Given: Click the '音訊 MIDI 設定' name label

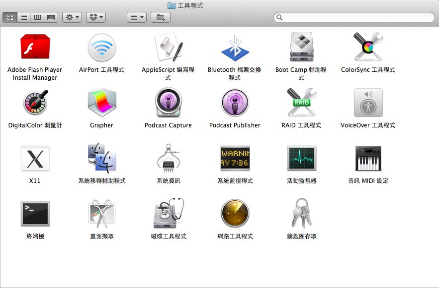Looking at the screenshot, I should pos(368,180).
